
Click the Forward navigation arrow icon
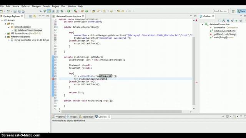130,11
